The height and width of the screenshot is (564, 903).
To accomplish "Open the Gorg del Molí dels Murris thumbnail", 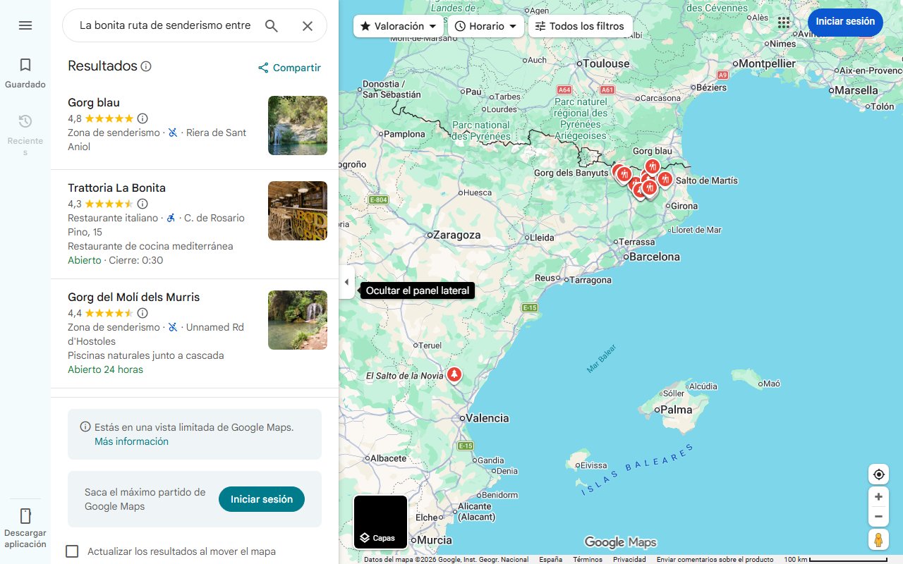I will click(298, 320).
